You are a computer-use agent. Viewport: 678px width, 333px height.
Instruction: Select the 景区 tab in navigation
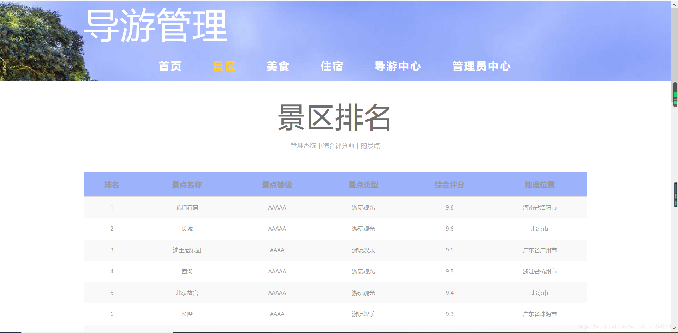click(224, 66)
